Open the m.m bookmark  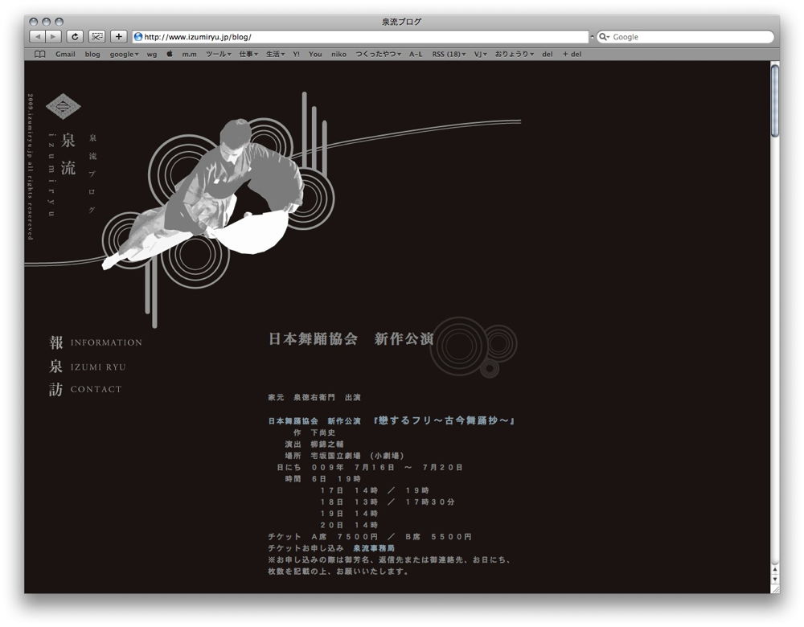(x=189, y=55)
